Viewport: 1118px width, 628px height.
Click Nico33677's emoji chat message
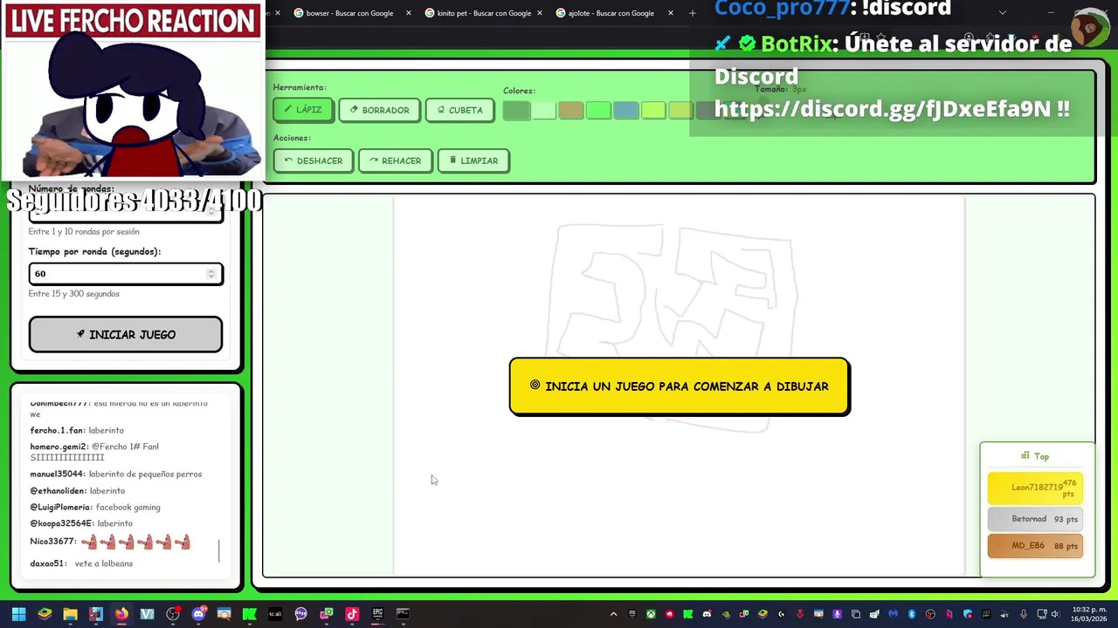pyautogui.click(x=110, y=542)
